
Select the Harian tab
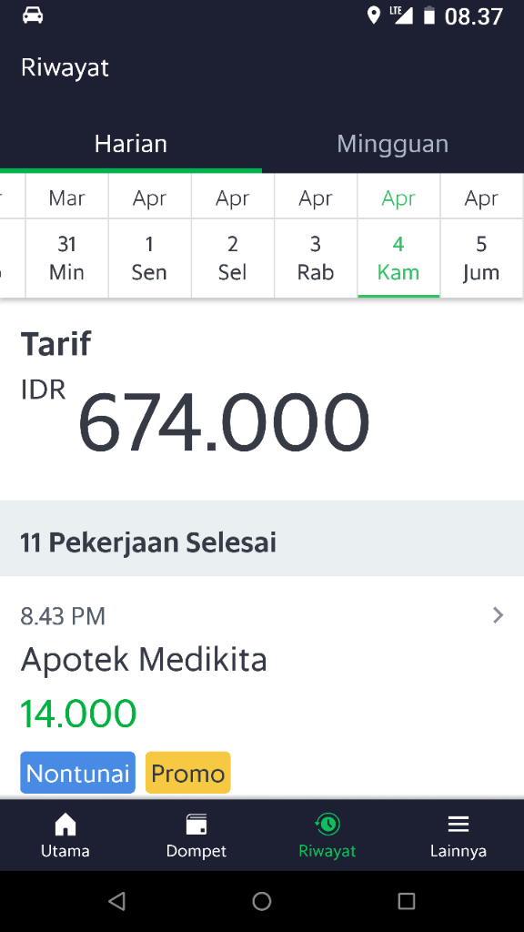point(130,143)
